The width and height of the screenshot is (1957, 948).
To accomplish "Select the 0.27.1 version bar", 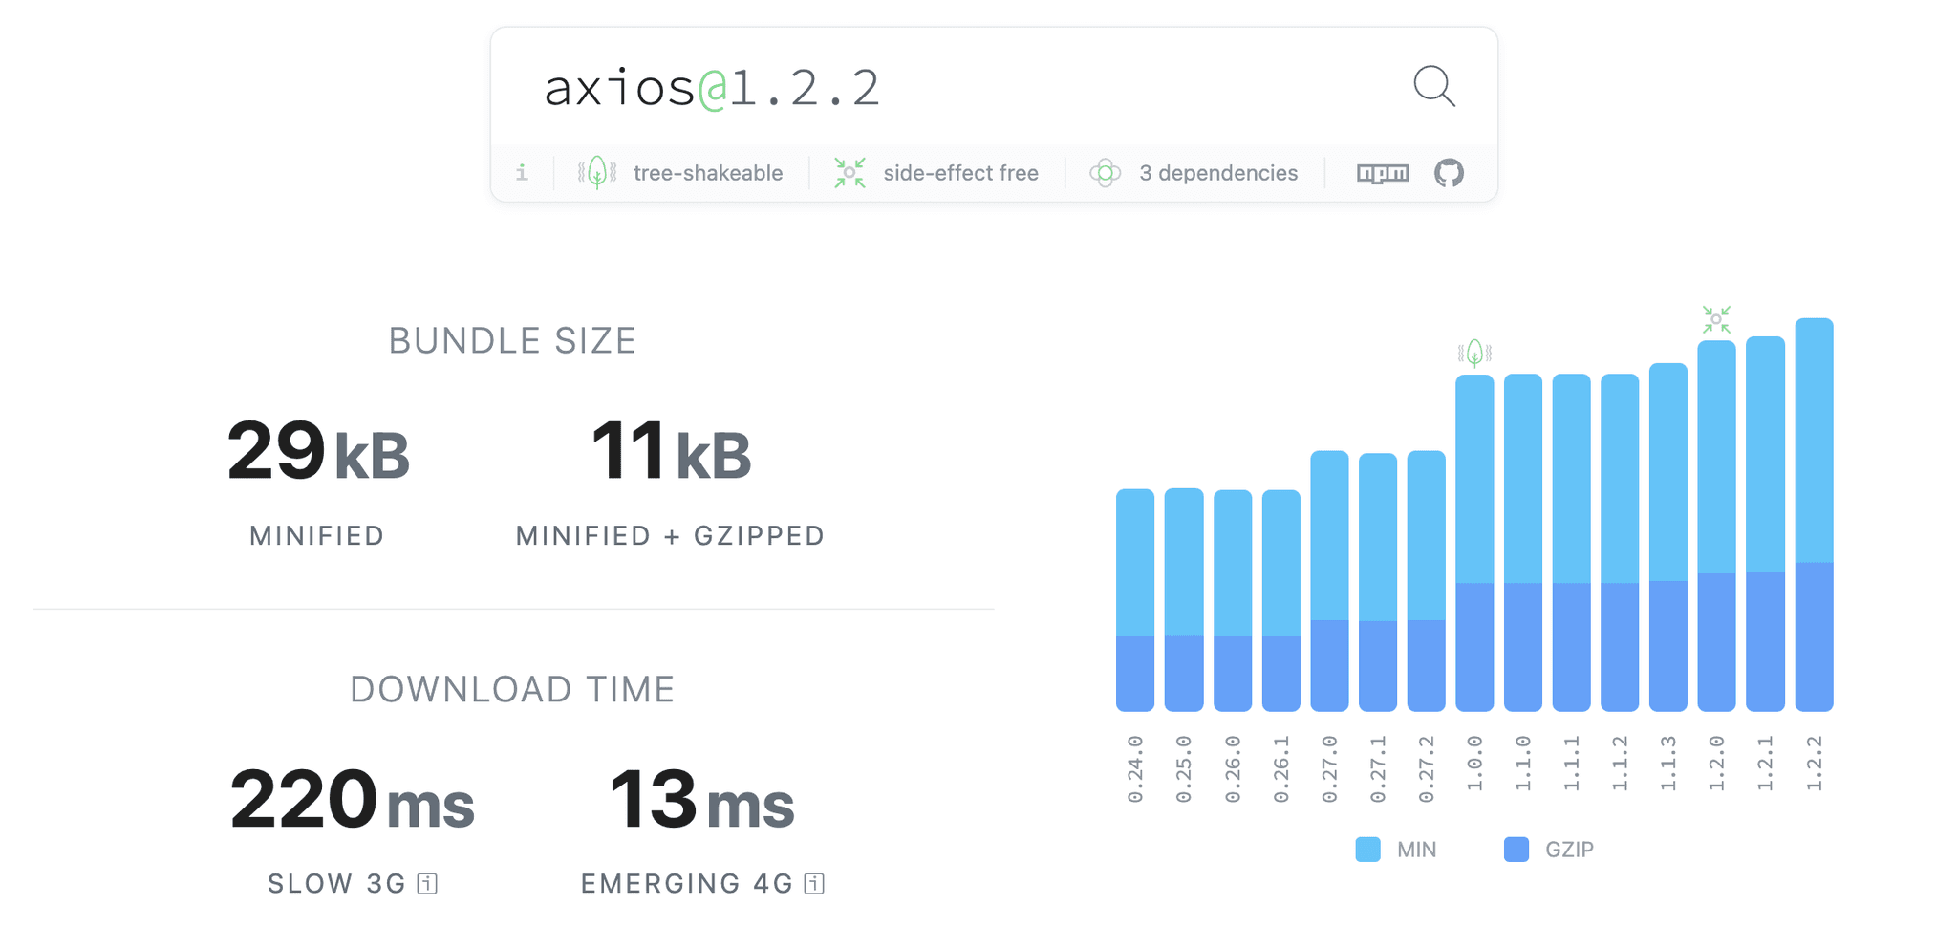I will pyautogui.click(x=1378, y=582).
